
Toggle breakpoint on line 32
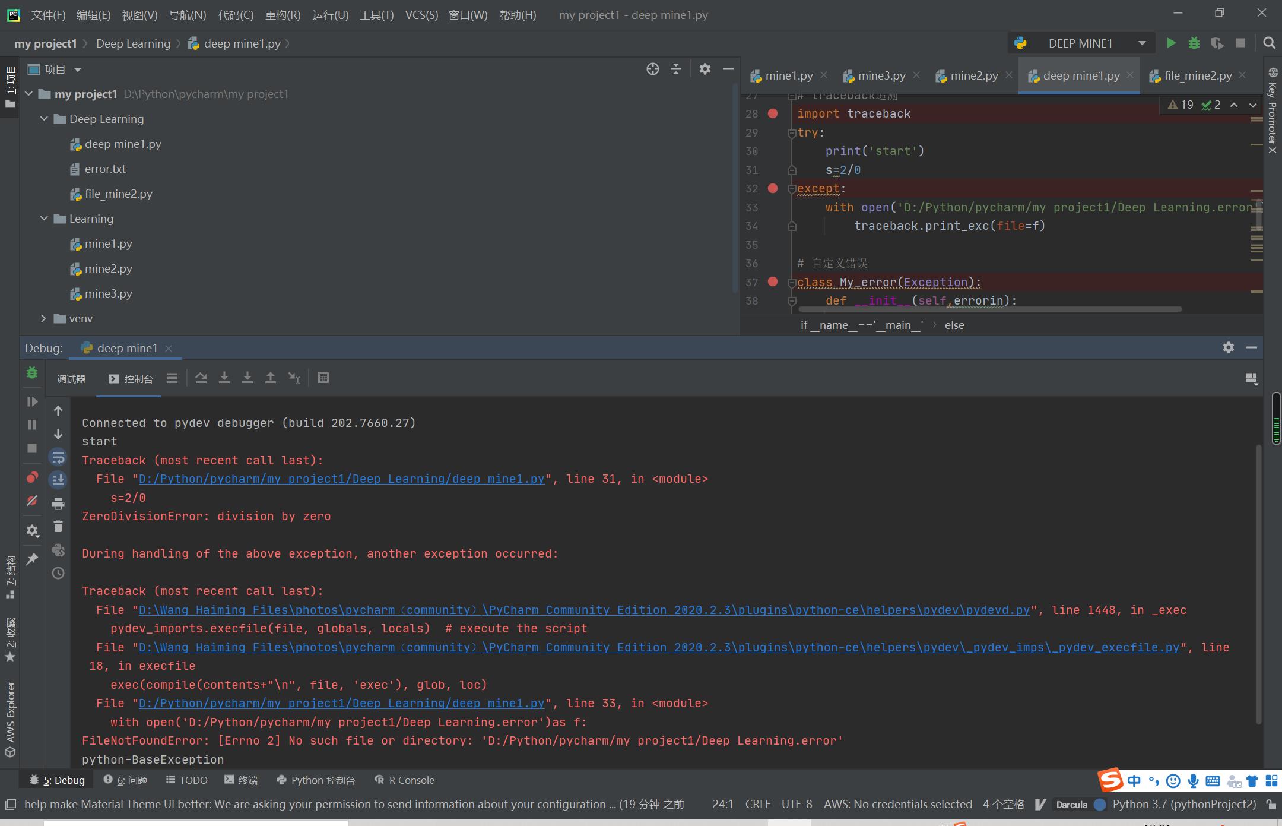coord(773,188)
